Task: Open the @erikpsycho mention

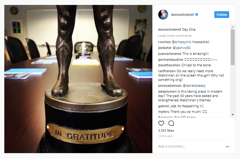Action: [x=181, y=42]
